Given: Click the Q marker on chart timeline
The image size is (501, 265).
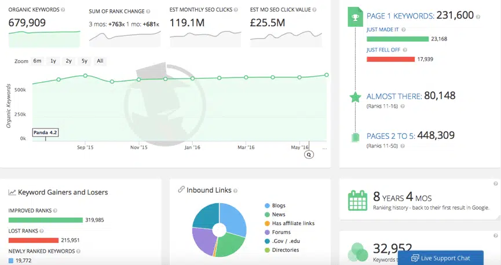Looking at the screenshot, I should 309,154.
